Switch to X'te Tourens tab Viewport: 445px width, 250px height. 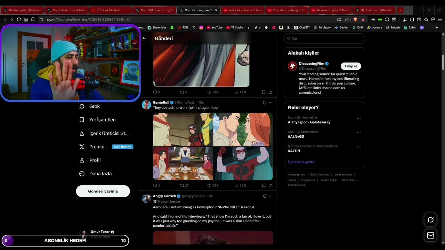tap(66, 10)
